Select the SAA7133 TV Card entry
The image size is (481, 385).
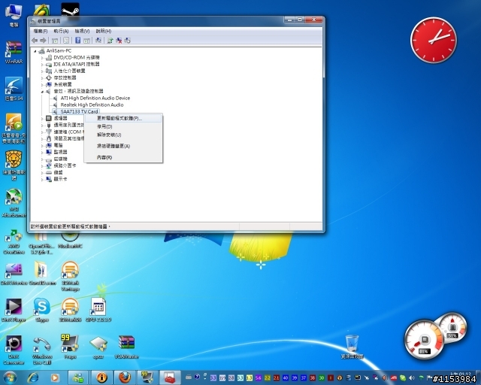click(x=79, y=112)
